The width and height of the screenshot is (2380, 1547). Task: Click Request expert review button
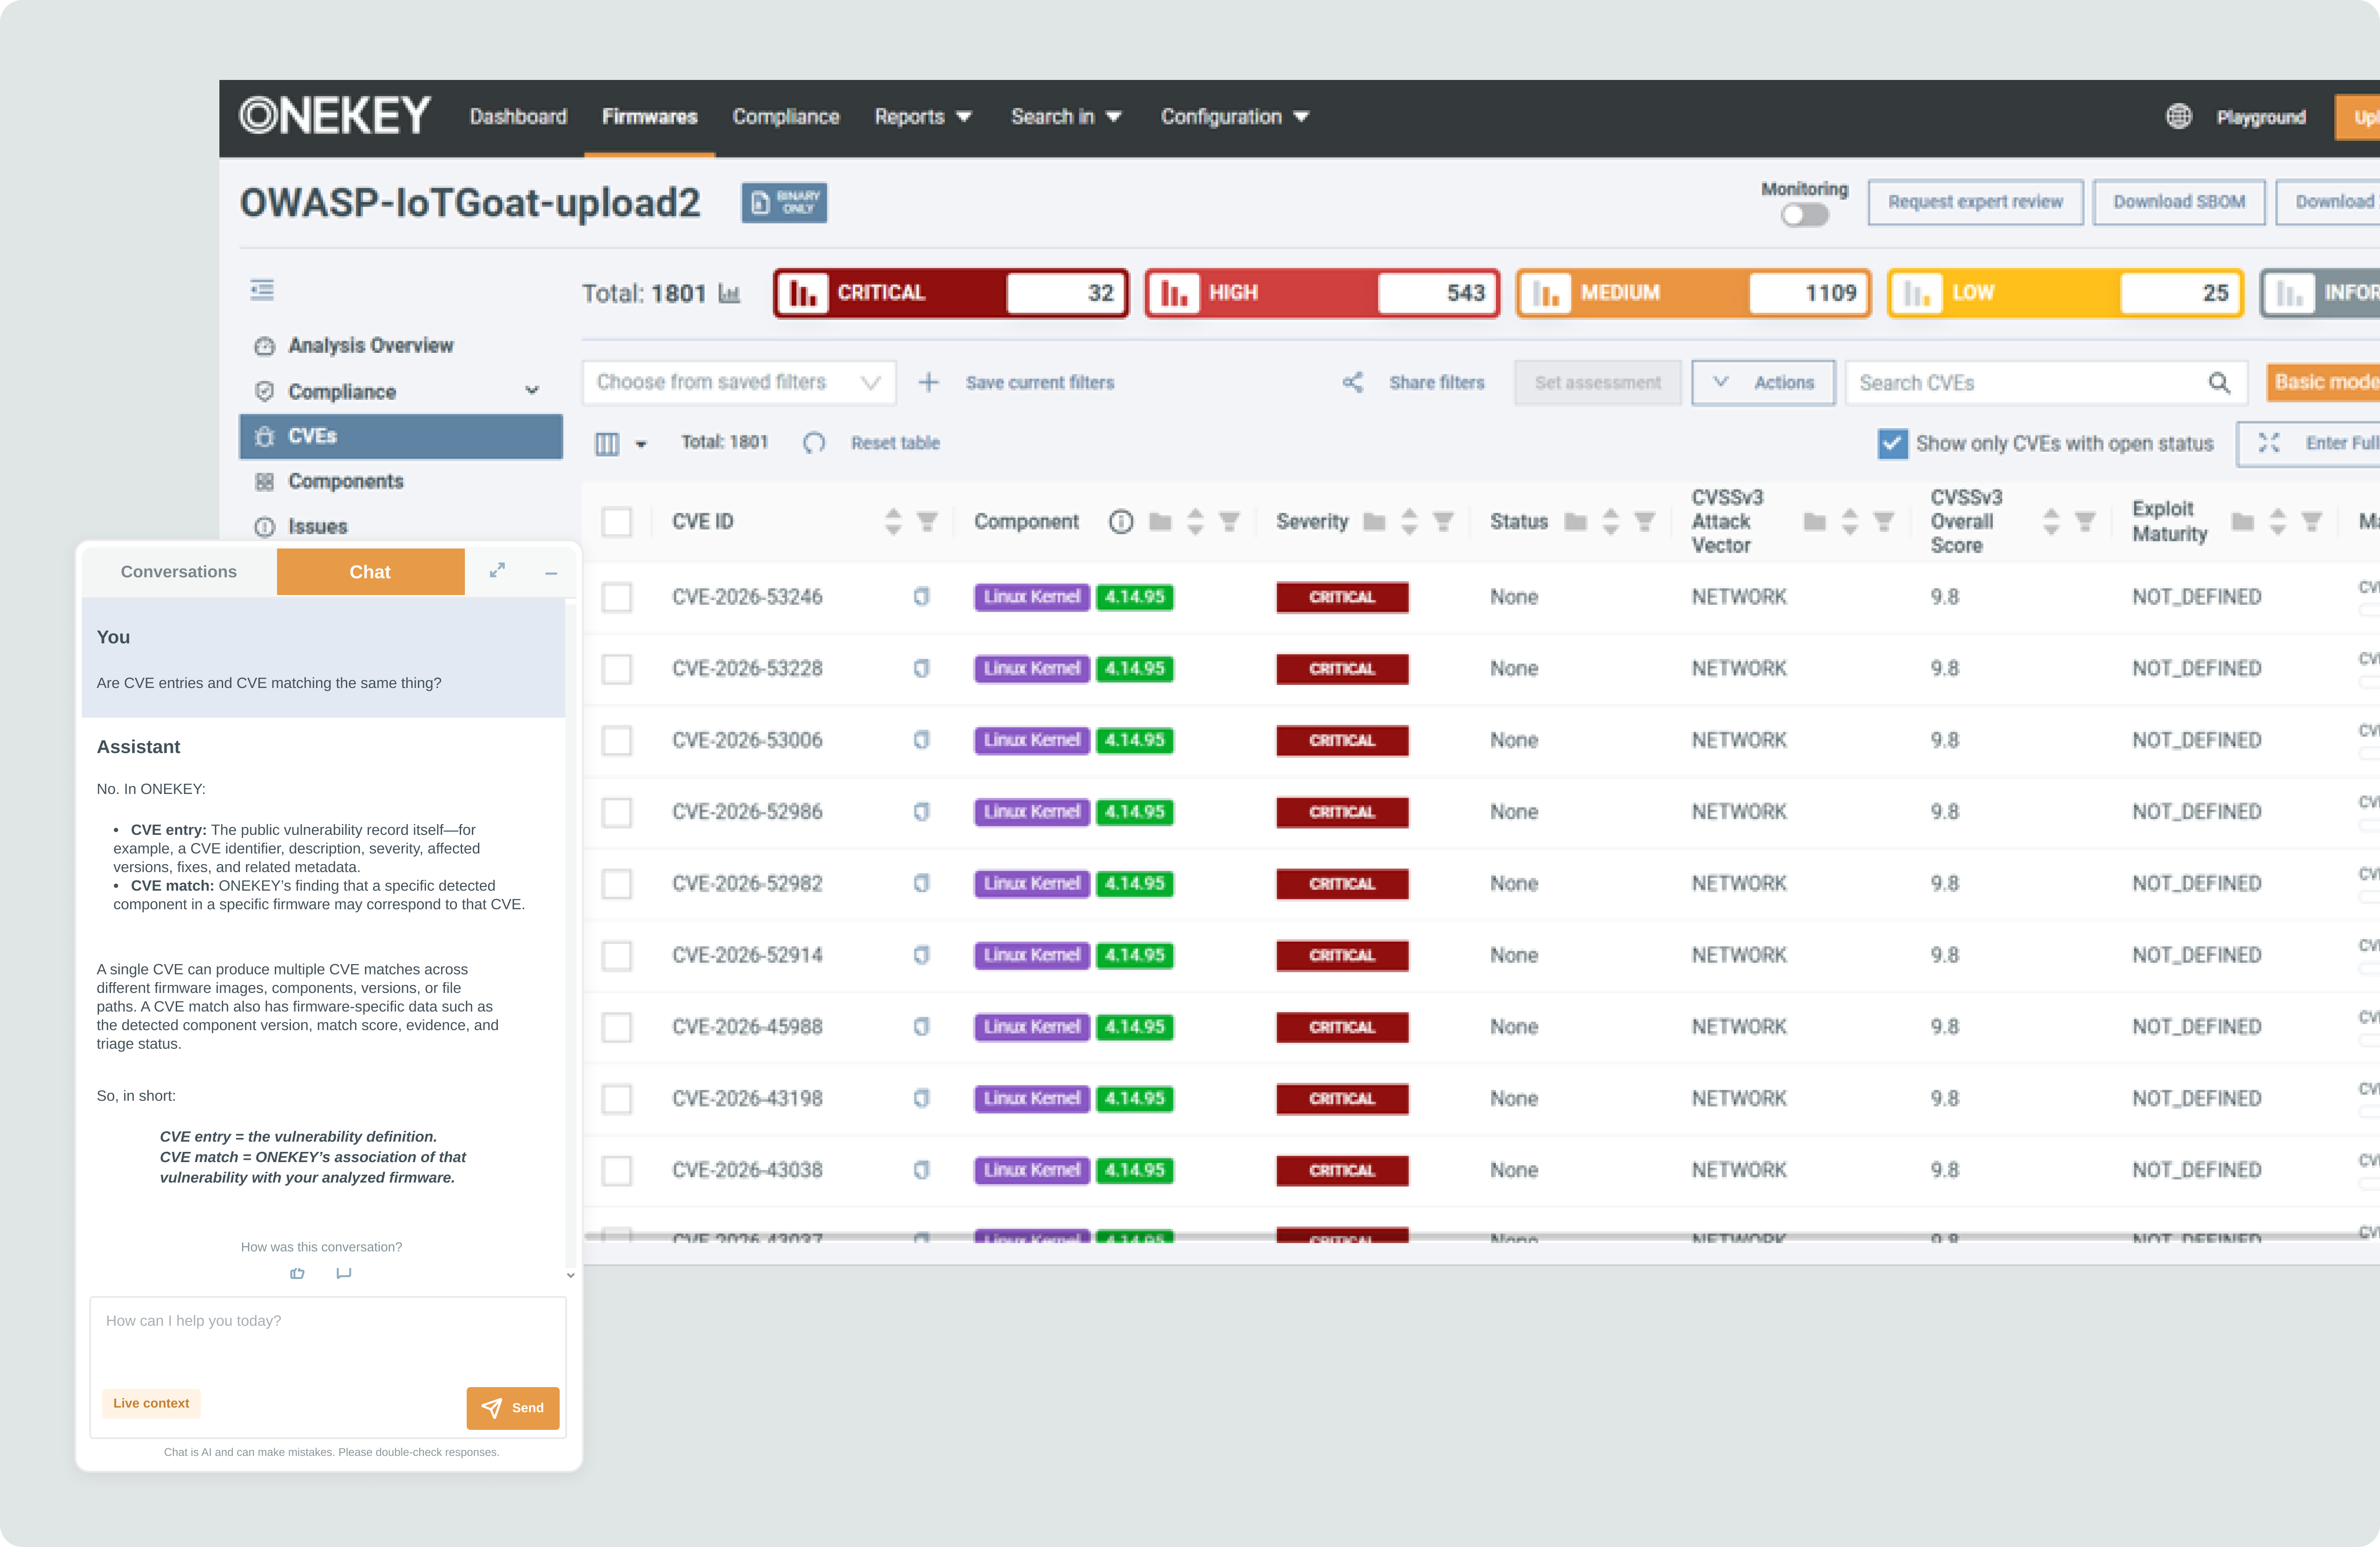pyautogui.click(x=1975, y=203)
